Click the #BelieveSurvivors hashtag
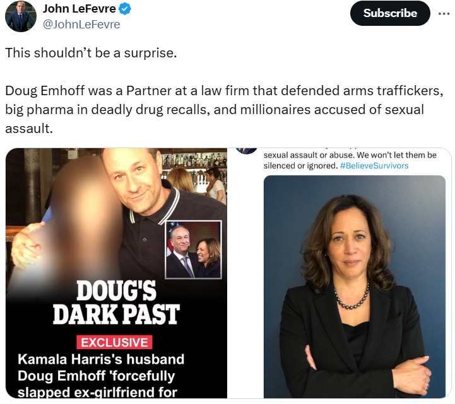This screenshot has width=455, height=404. click(x=374, y=166)
